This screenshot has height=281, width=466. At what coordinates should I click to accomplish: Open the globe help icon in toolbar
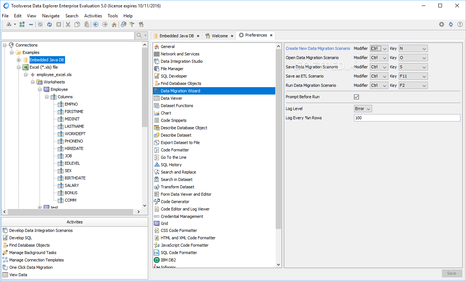[x=123, y=24]
